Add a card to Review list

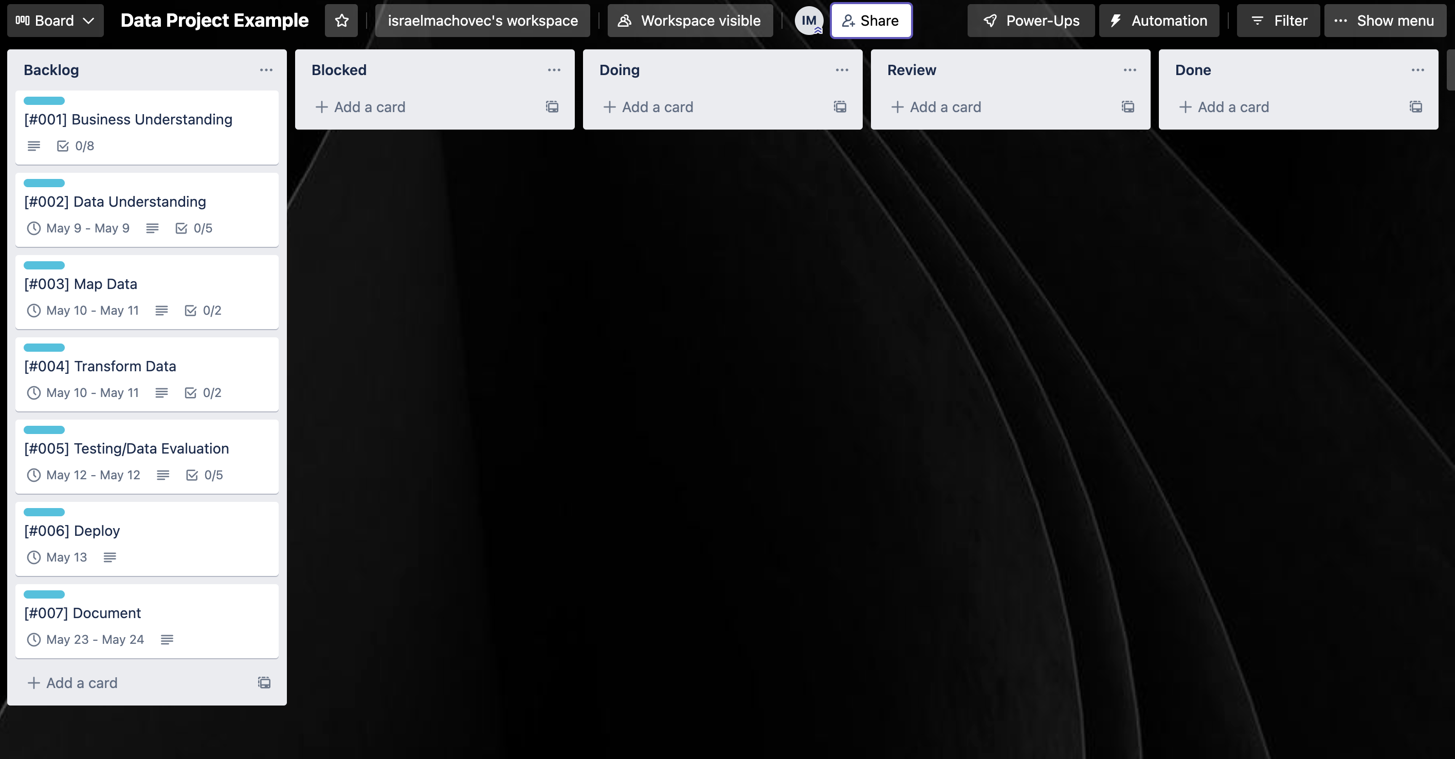(x=997, y=107)
